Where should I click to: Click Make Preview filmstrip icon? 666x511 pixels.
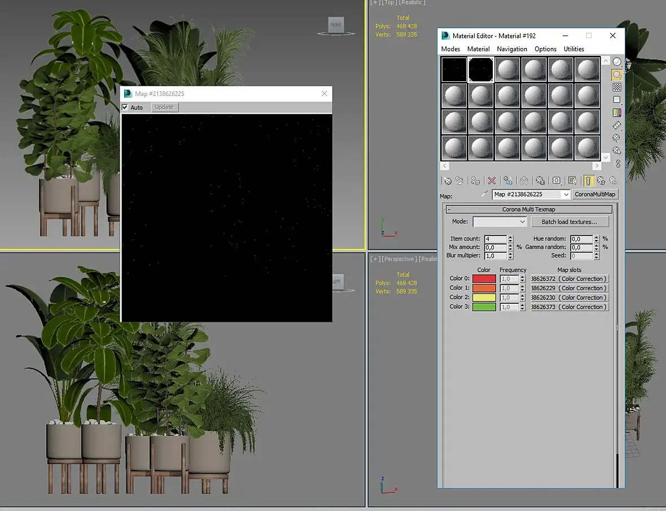[617, 125]
